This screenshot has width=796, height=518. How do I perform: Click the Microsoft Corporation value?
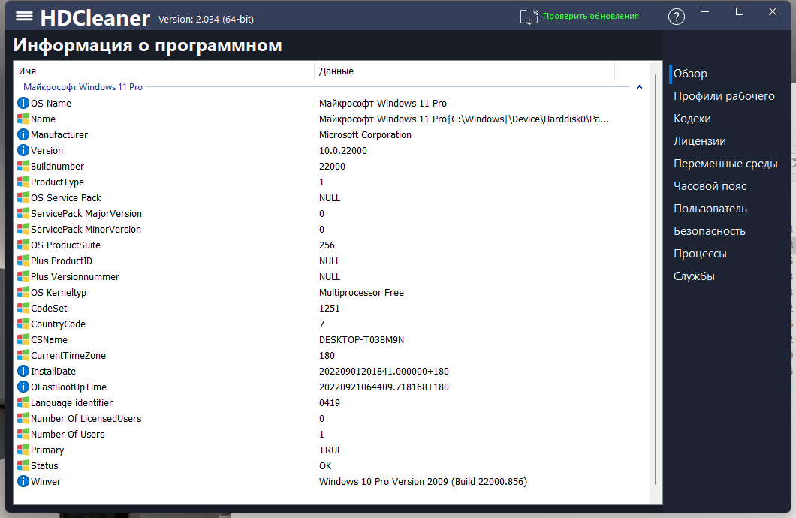(x=365, y=134)
